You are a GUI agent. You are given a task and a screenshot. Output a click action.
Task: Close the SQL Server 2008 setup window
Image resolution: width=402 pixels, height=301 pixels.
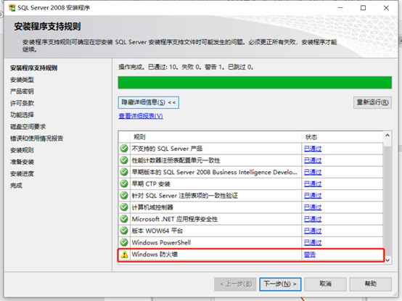(386, 8)
